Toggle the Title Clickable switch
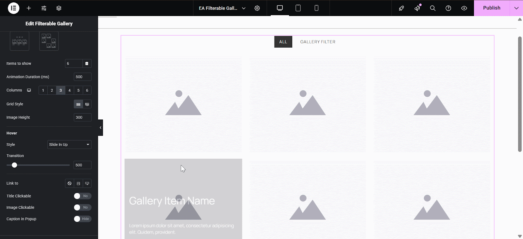This screenshot has width=523, height=239. [x=82, y=196]
